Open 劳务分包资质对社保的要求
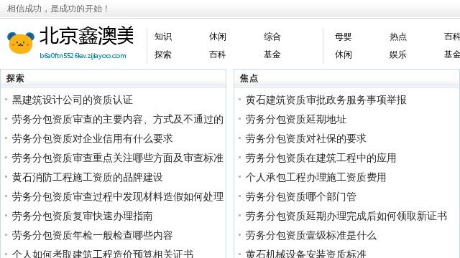 click(306, 138)
